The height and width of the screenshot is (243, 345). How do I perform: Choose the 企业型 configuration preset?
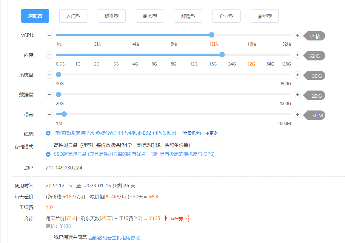[x=227, y=16]
